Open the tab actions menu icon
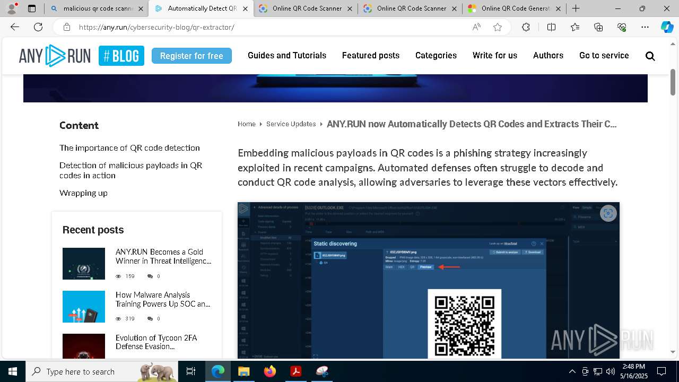 (x=32, y=8)
